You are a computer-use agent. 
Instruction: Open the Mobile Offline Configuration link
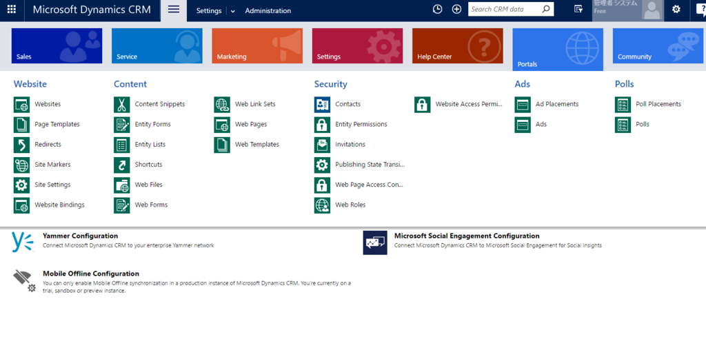pos(91,274)
